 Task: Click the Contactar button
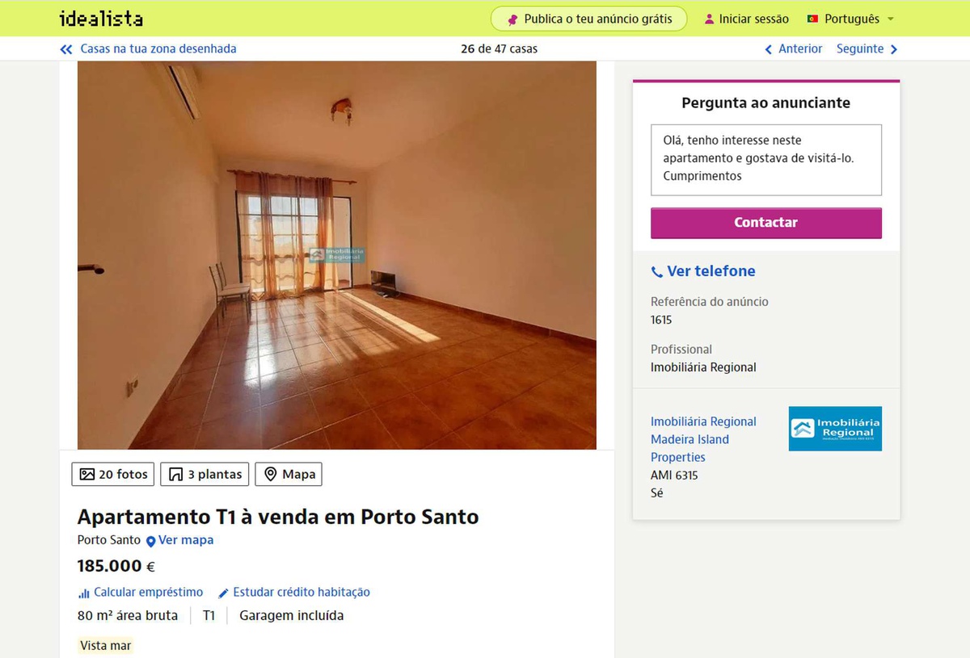click(x=766, y=223)
